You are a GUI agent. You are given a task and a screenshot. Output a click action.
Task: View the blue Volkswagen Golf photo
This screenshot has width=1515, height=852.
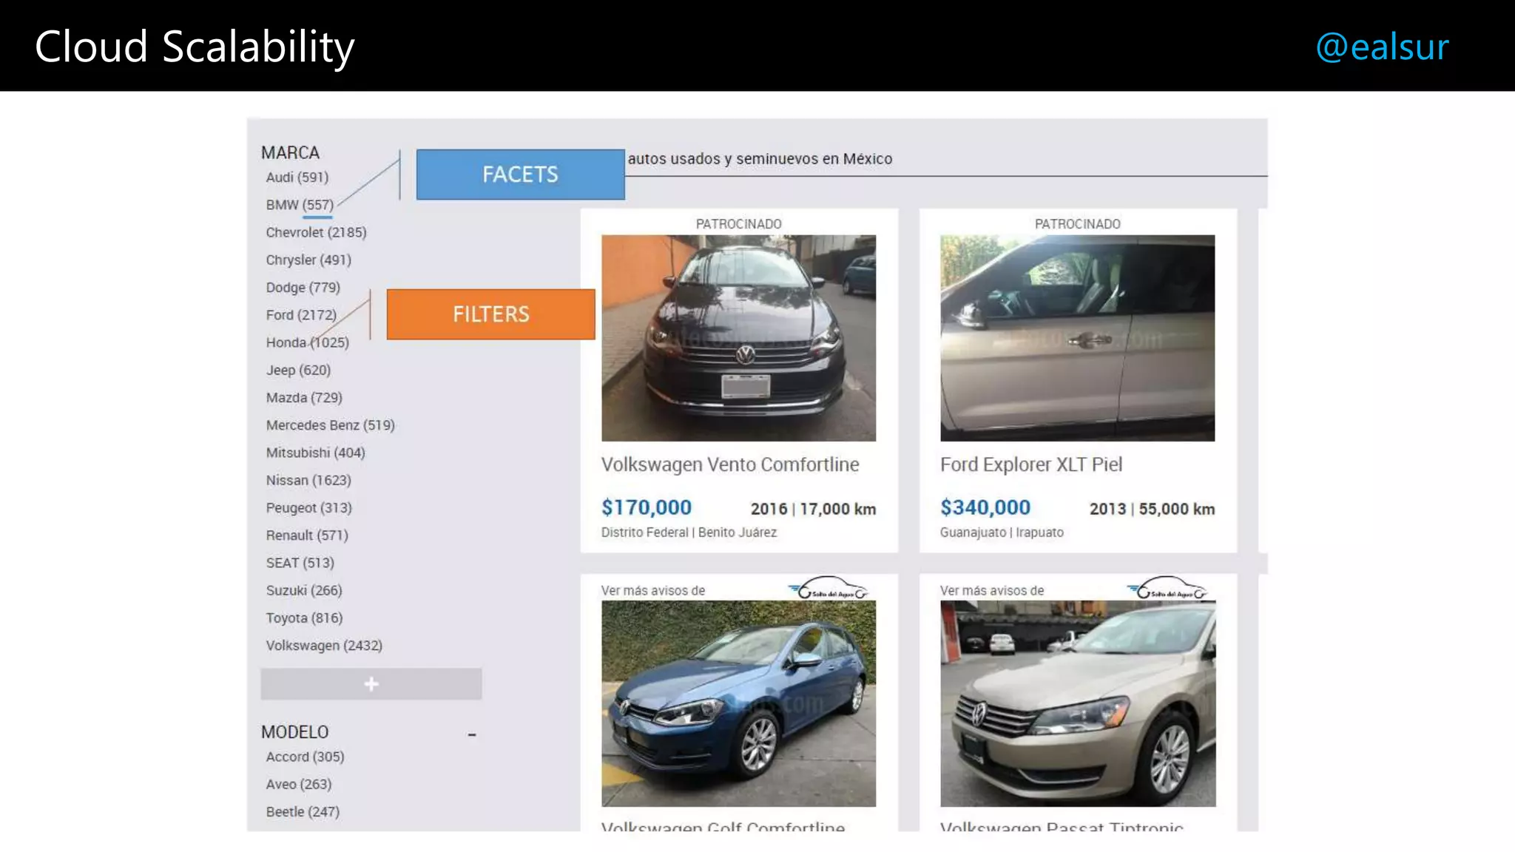click(x=738, y=703)
